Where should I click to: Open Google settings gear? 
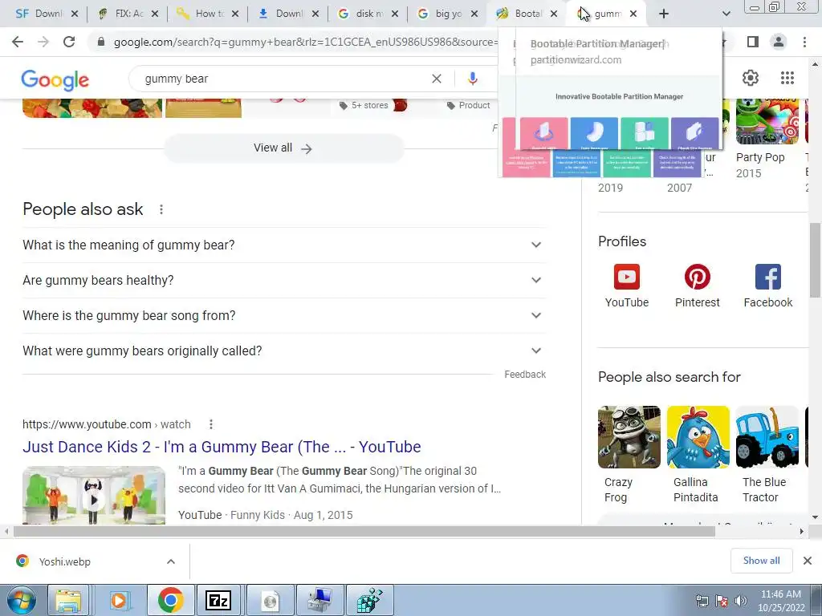[x=751, y=78]
